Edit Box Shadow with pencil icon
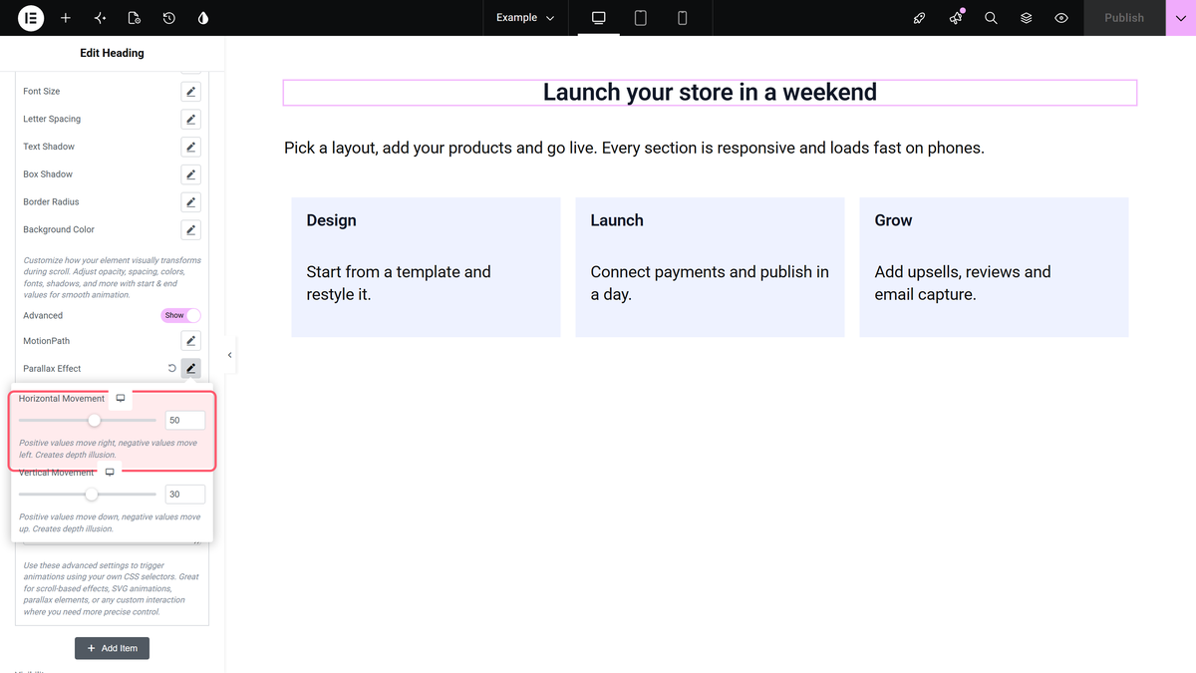This screenshot has width=1196, height=673. (x=191, y=174)
